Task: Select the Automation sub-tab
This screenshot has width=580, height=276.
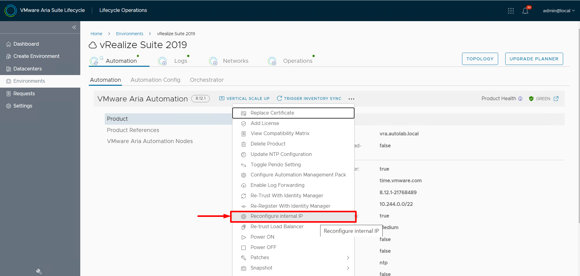Action: pos(105,80)
